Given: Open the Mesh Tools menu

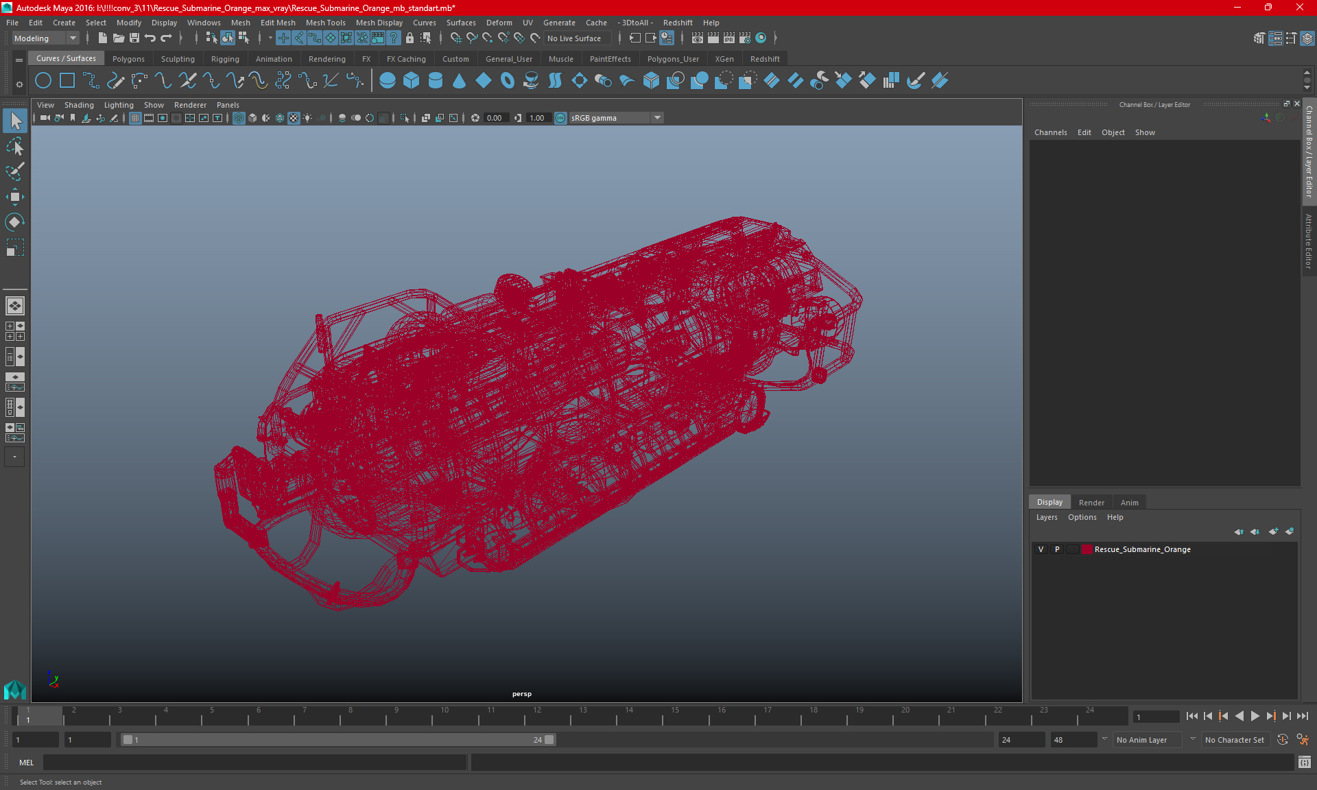Looking at the screenshot, I should pos(325,23).
